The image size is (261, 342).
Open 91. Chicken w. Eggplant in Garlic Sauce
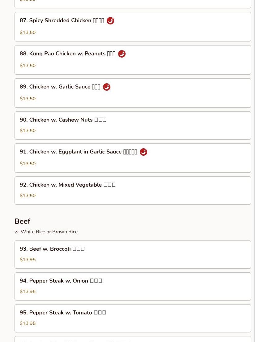133,158
